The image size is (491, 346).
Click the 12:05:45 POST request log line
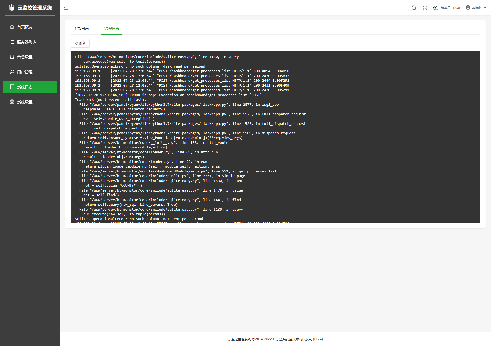pyautogui.click(x=182, y=90)
